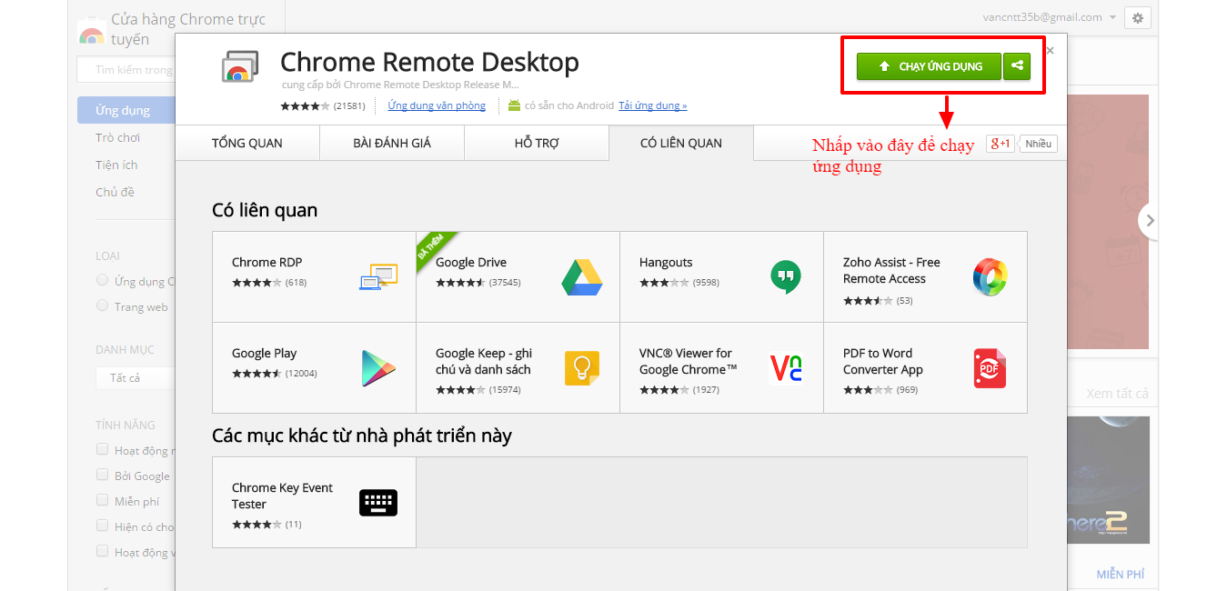Click the Zoho Assist icon
The image size is (1227, 591).
990,277
